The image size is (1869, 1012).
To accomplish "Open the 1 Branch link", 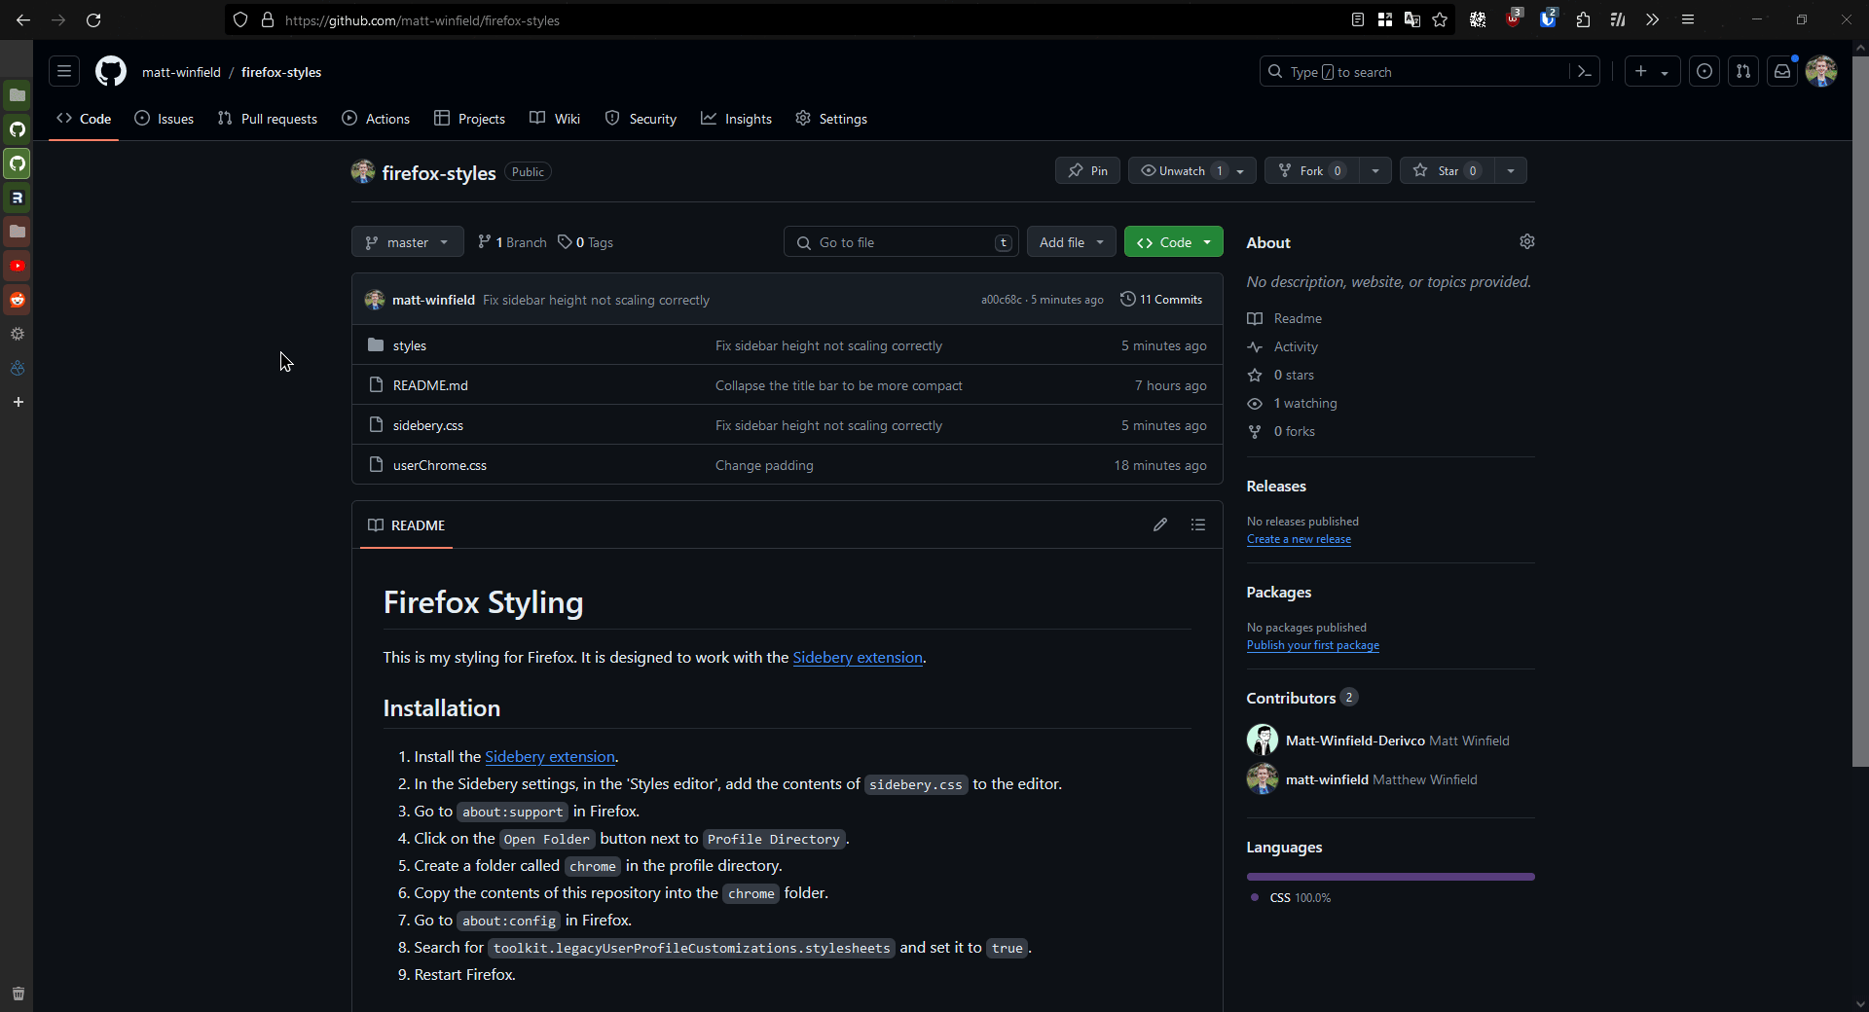I will [513, 242].
